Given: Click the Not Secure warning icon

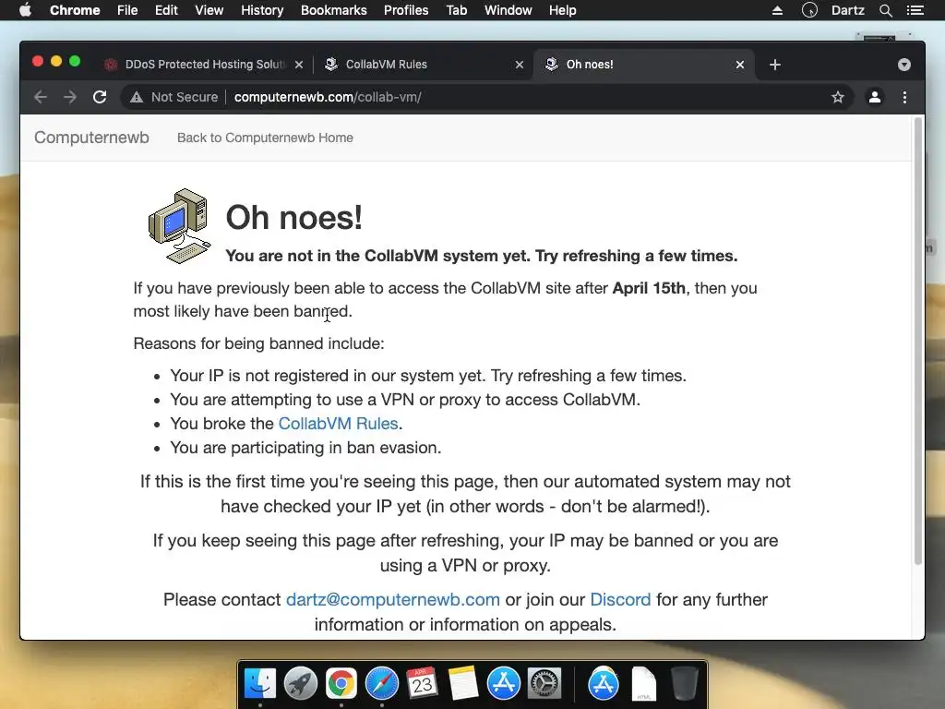Looking at the screenshot, I should click(x=137, y=97).
